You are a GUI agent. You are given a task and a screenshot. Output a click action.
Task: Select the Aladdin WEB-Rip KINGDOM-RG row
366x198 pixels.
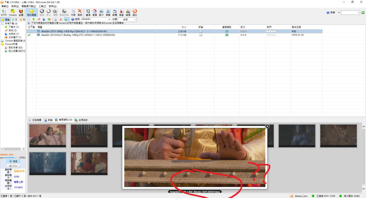[x=174, y=31]
